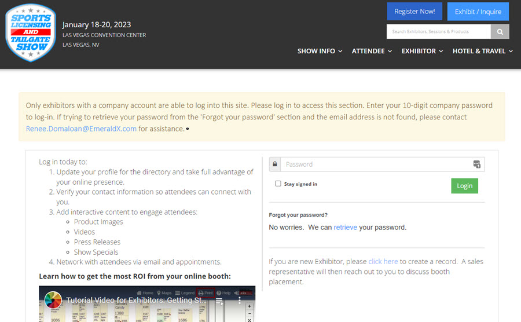The height and width of the screenshot is (322, 521).
Task: Focus the Password input field
Action: click(376, 164)
